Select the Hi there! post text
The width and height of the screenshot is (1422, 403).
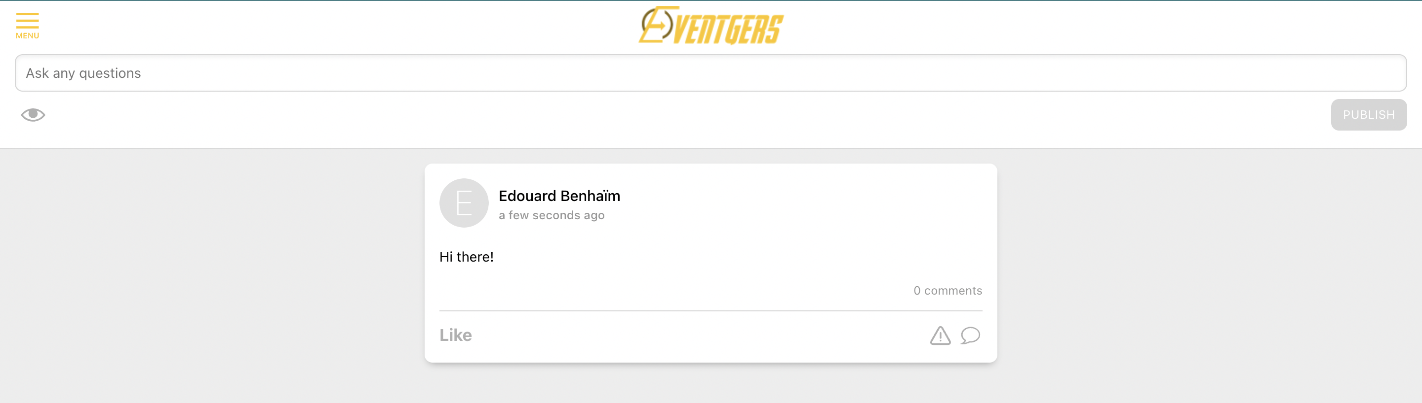[x=467, y=257]
